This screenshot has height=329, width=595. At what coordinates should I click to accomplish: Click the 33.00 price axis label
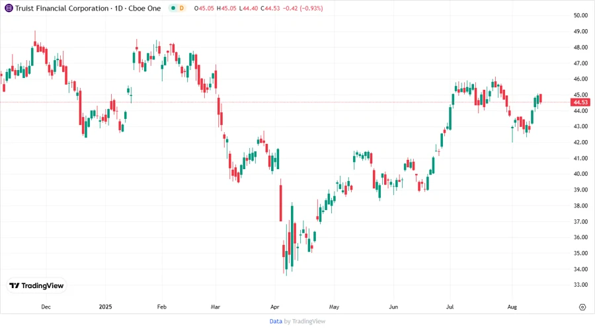(x=580, y=285)
